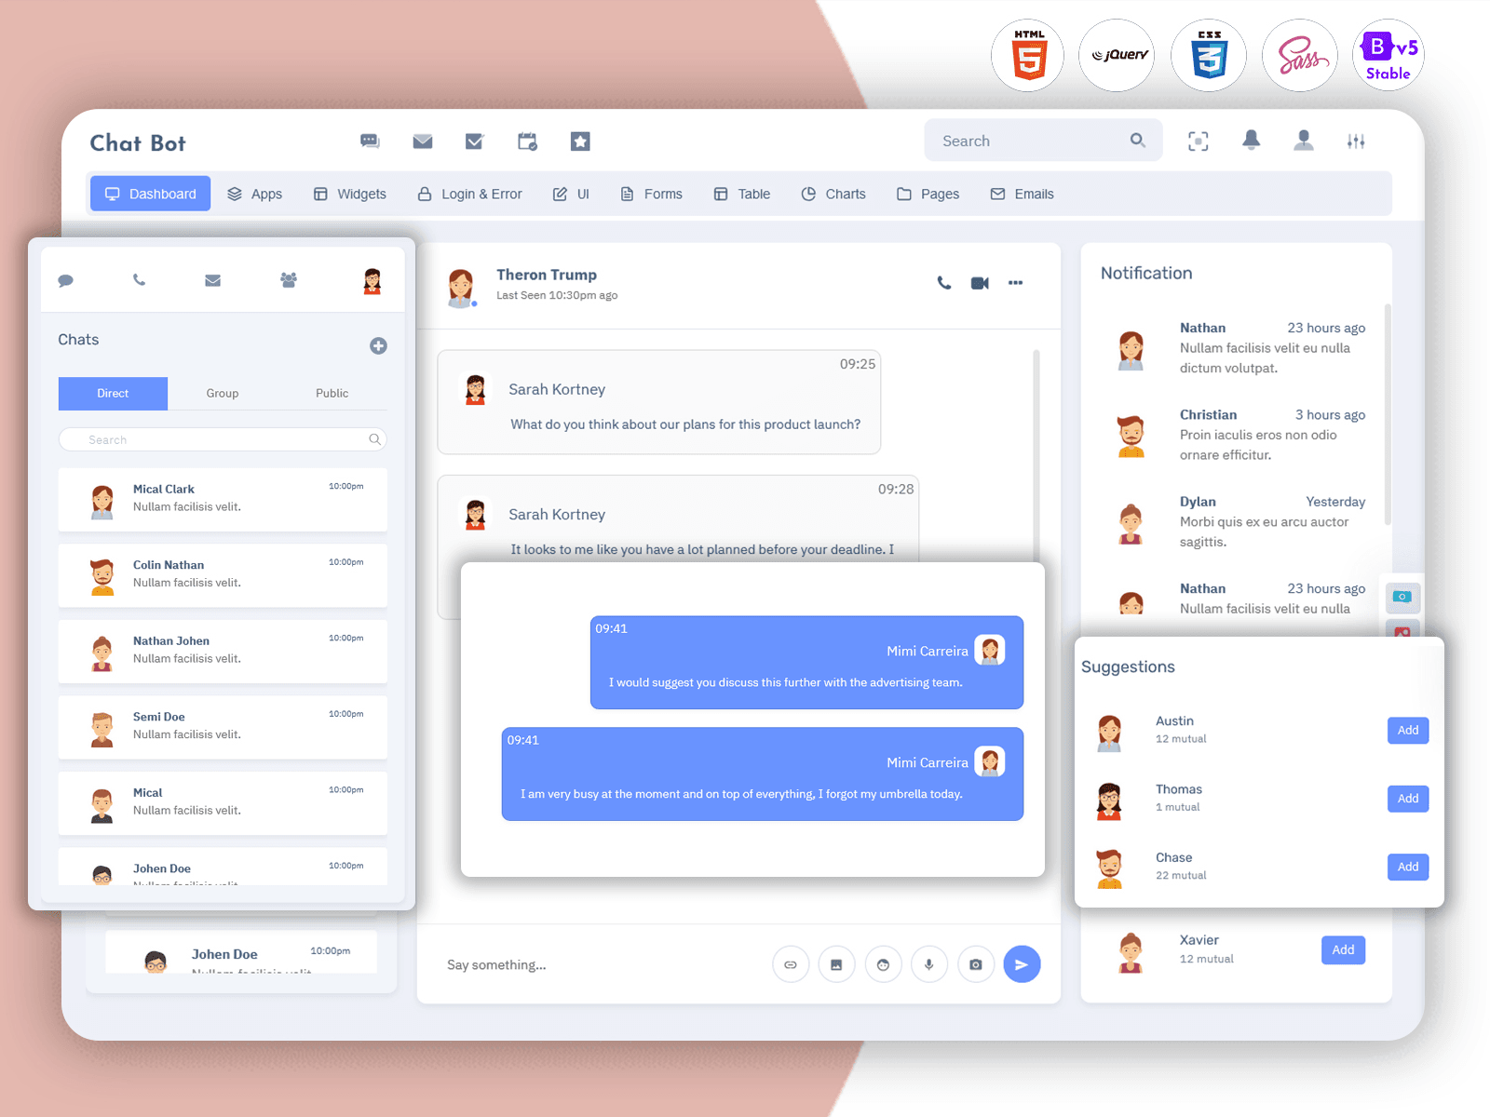This screenshot has height=1117, width=1490.
Task: Open notifications via the bell icon
Action: click(1252, 140)
